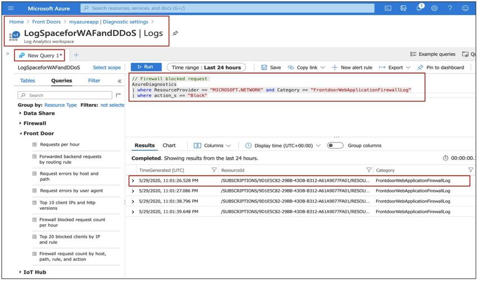This screenshot has width=478, height=281.
Task: Open the help question mark icon
Action: click(x=450, y=8)
